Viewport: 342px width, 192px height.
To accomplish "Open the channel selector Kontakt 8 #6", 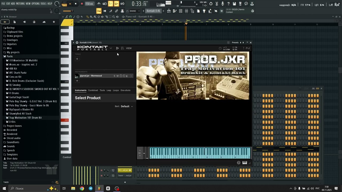I will coord(153,11).
